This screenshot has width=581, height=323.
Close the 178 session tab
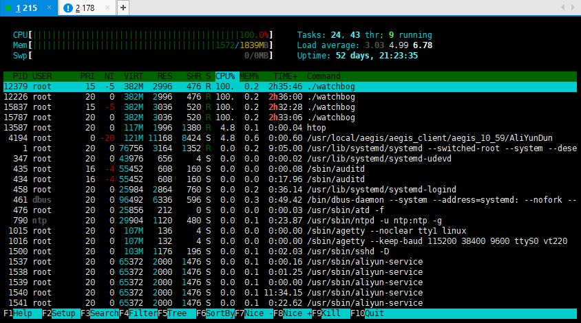107,8
